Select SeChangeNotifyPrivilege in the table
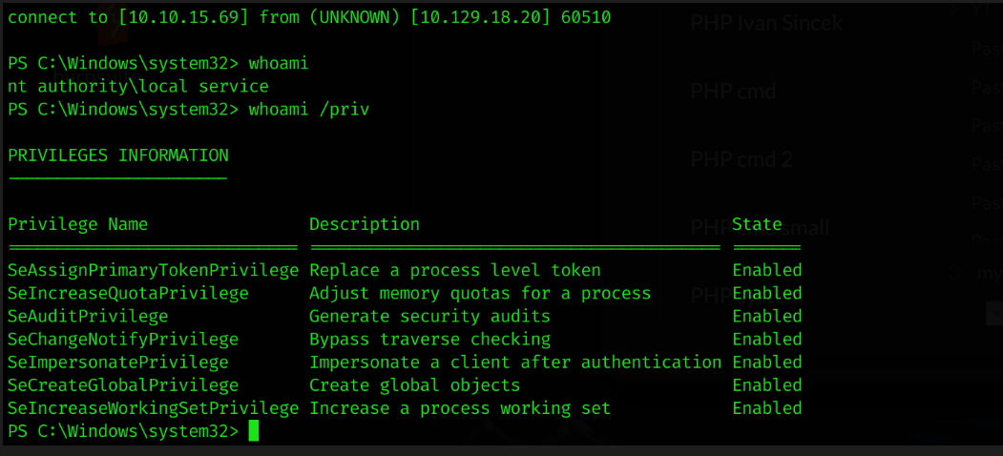The image size is (1003, 456). [123, 340]
